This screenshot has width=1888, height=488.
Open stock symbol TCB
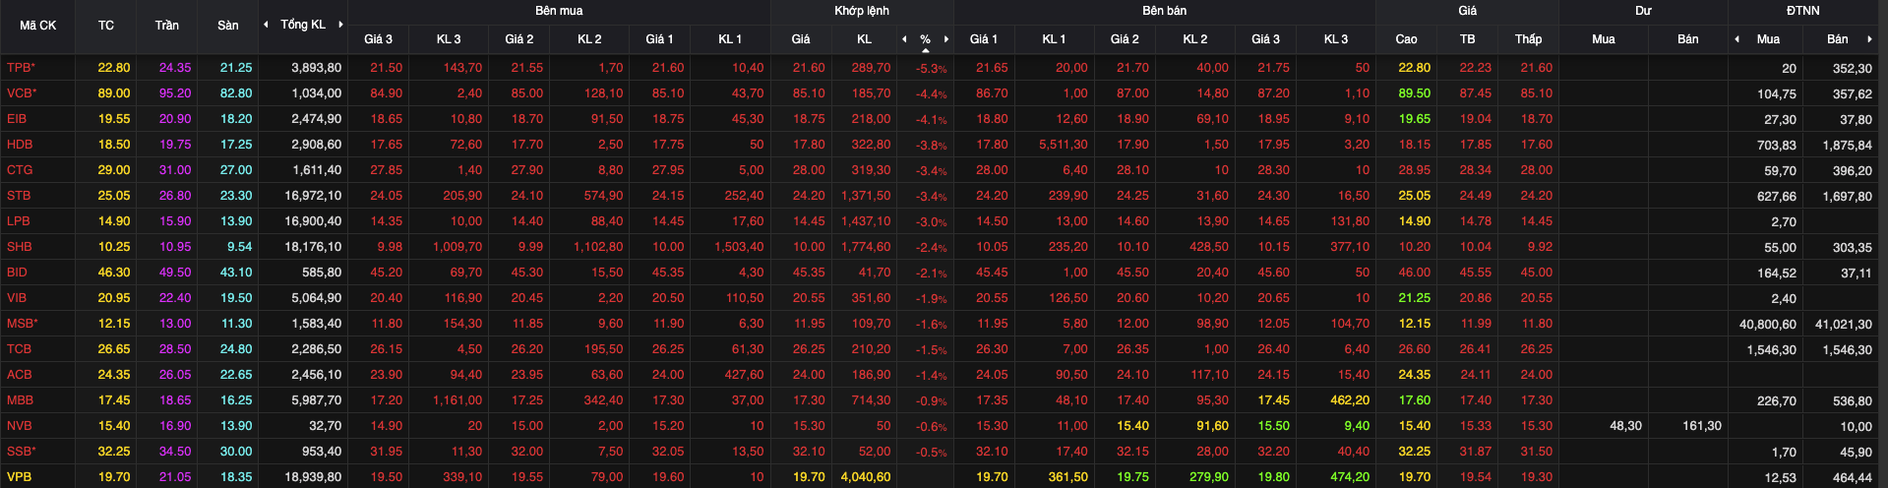pos(19,349)
